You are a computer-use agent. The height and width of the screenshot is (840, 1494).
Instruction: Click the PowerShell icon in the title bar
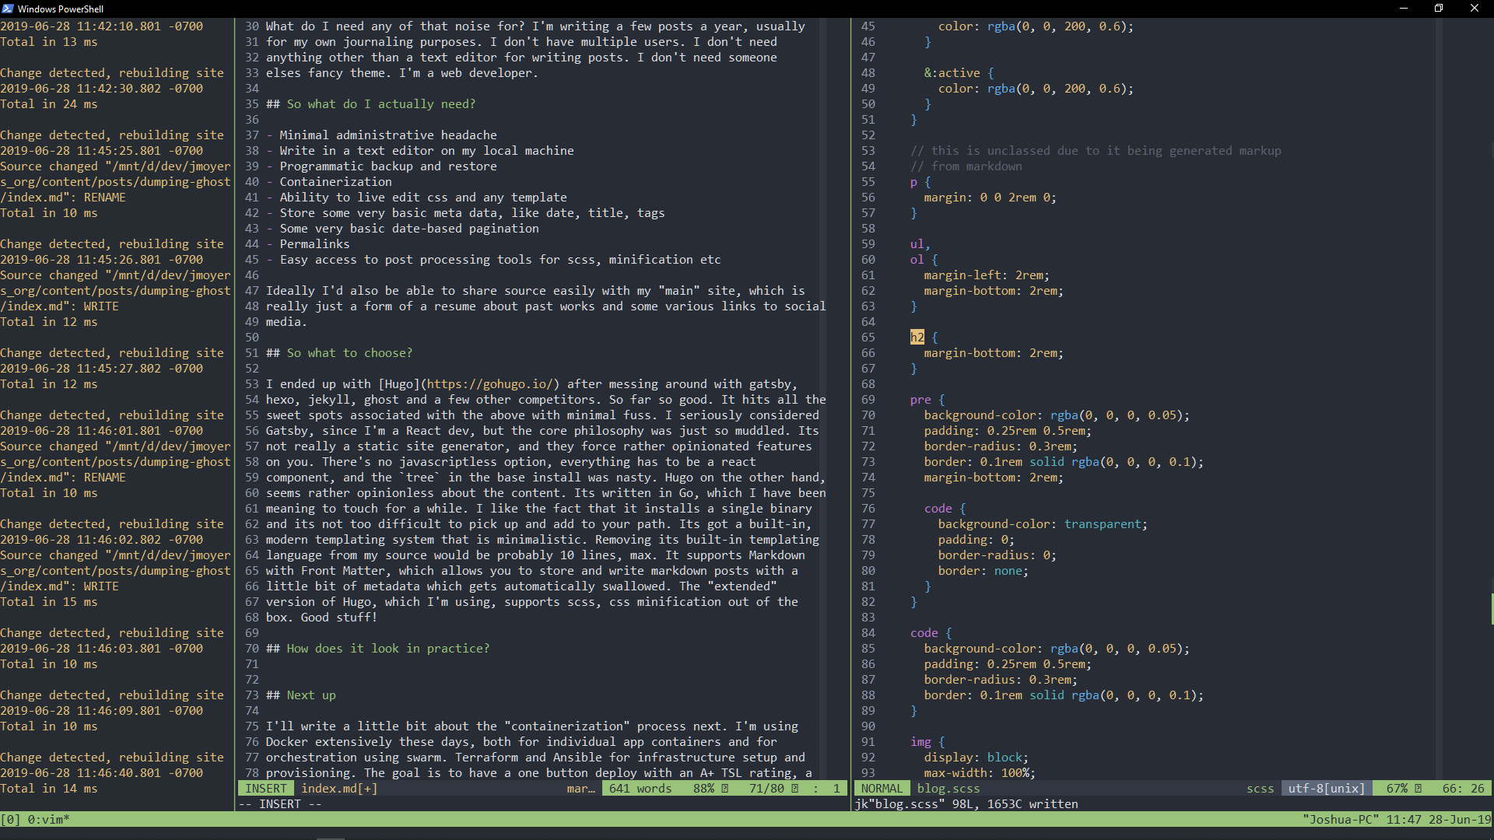8,9
